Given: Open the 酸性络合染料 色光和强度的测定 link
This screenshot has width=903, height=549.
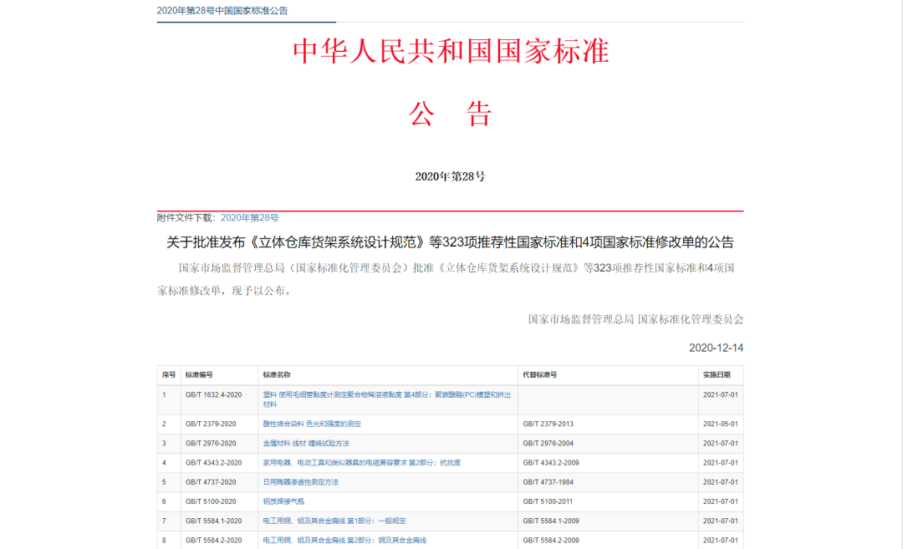Looking at the screenshot, I should (x=312, y=424).
